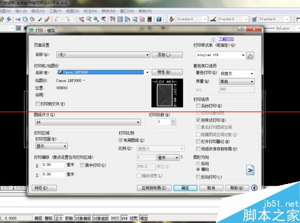
Task: Toggle 按样式打印 checkbox
Action: pyautogui.click(x=198, y=120)
